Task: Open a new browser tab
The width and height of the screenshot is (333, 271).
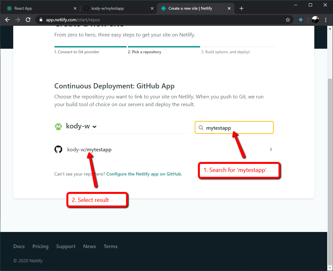Action: [241, 8]
